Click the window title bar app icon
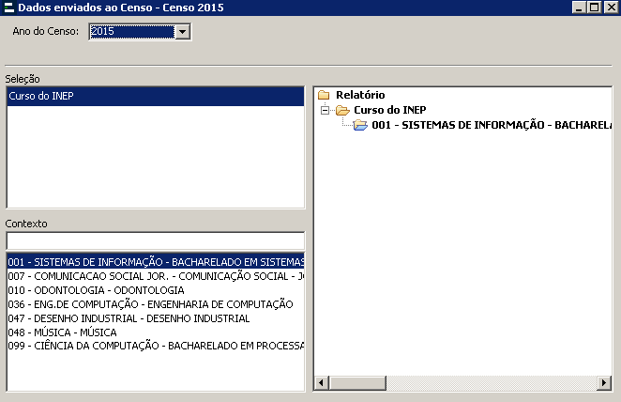Screen dimensions: 621x402 click(x=8, y=8)
